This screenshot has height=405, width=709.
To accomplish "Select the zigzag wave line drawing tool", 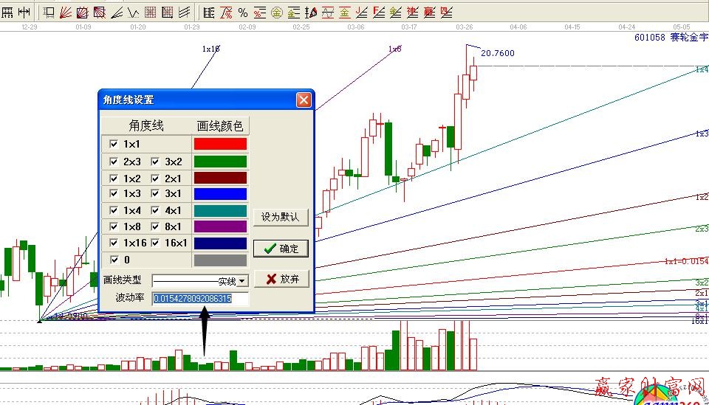I will tap(134, 12).
